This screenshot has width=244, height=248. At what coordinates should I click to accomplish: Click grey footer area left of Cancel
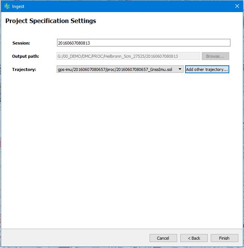click(x=74, y=238)
